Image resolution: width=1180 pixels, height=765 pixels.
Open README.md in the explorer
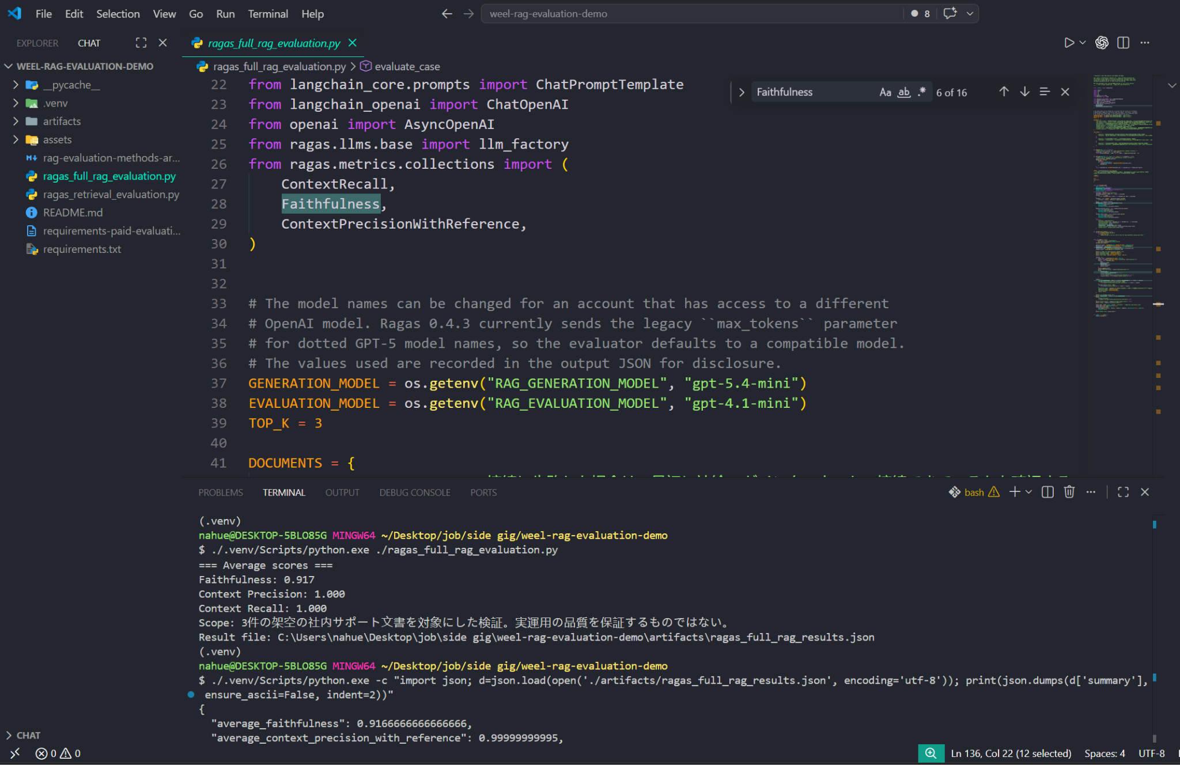click(x=73, y=213)
